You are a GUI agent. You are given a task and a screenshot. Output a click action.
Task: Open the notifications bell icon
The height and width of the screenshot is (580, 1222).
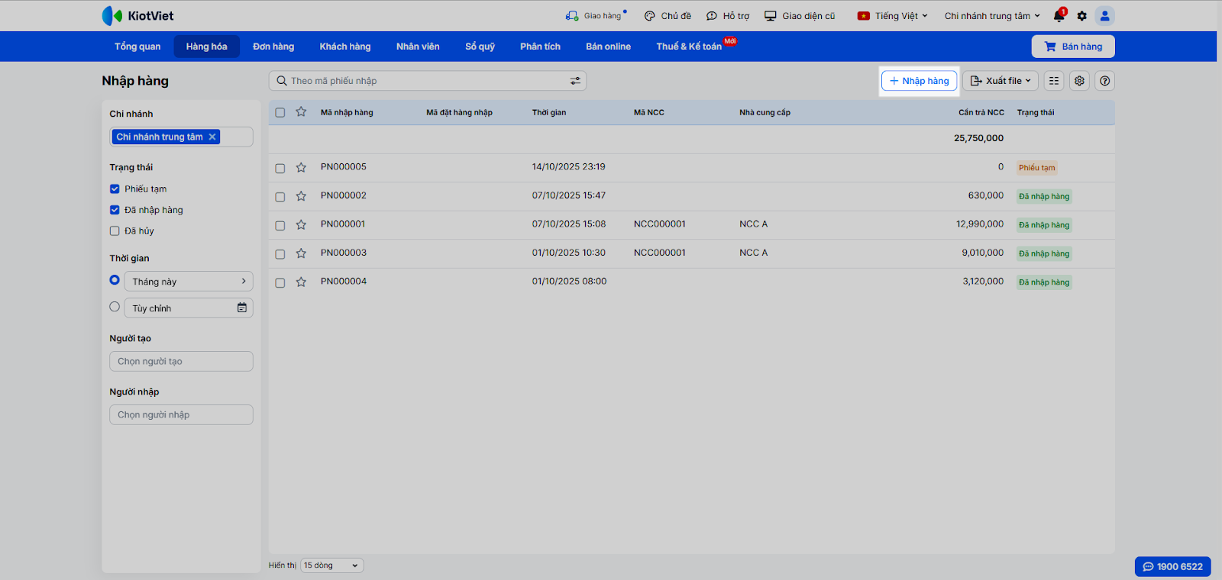(x=1059, y=16)
